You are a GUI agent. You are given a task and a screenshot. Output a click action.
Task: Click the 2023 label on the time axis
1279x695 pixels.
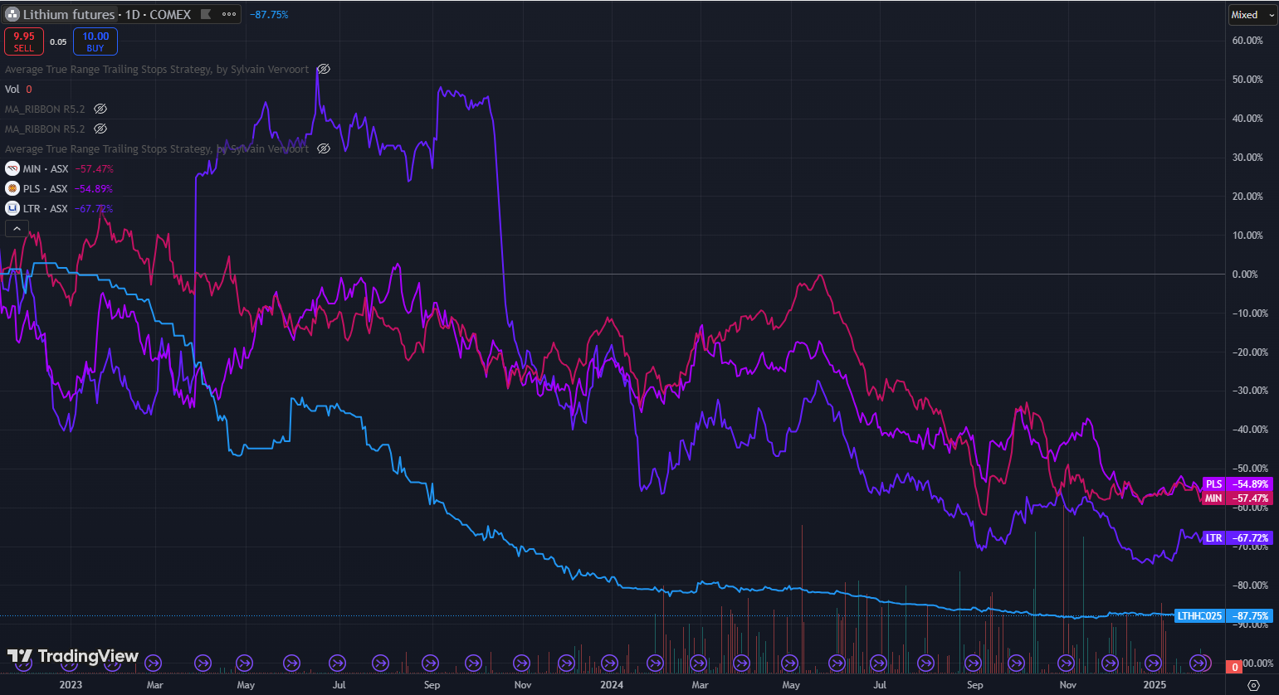71,685
